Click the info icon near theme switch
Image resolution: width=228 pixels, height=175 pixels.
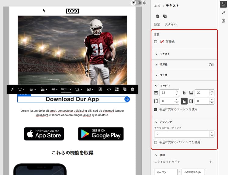tap(144, 3)
